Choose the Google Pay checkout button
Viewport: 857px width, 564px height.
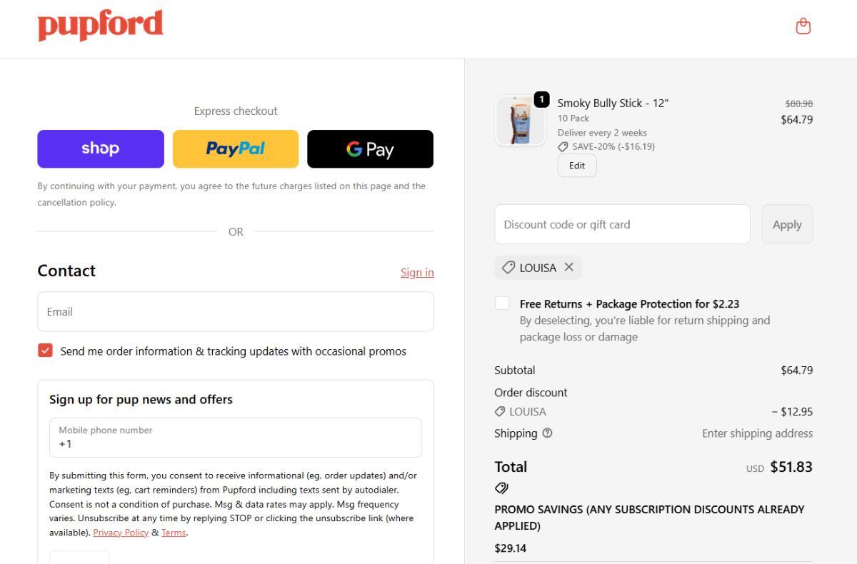pyautogui.click(x=370, y=148)
